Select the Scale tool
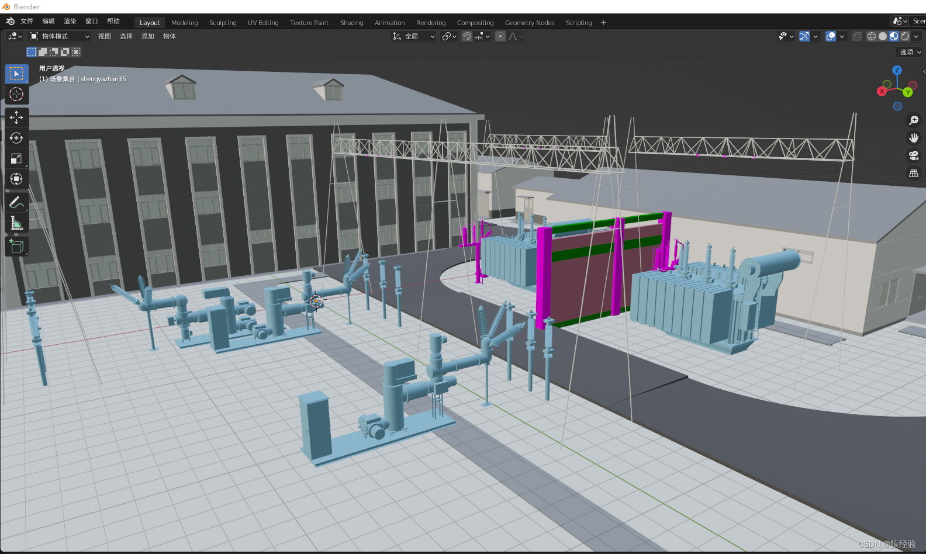This screenshot has width=926, height=554. pos(16,158)
